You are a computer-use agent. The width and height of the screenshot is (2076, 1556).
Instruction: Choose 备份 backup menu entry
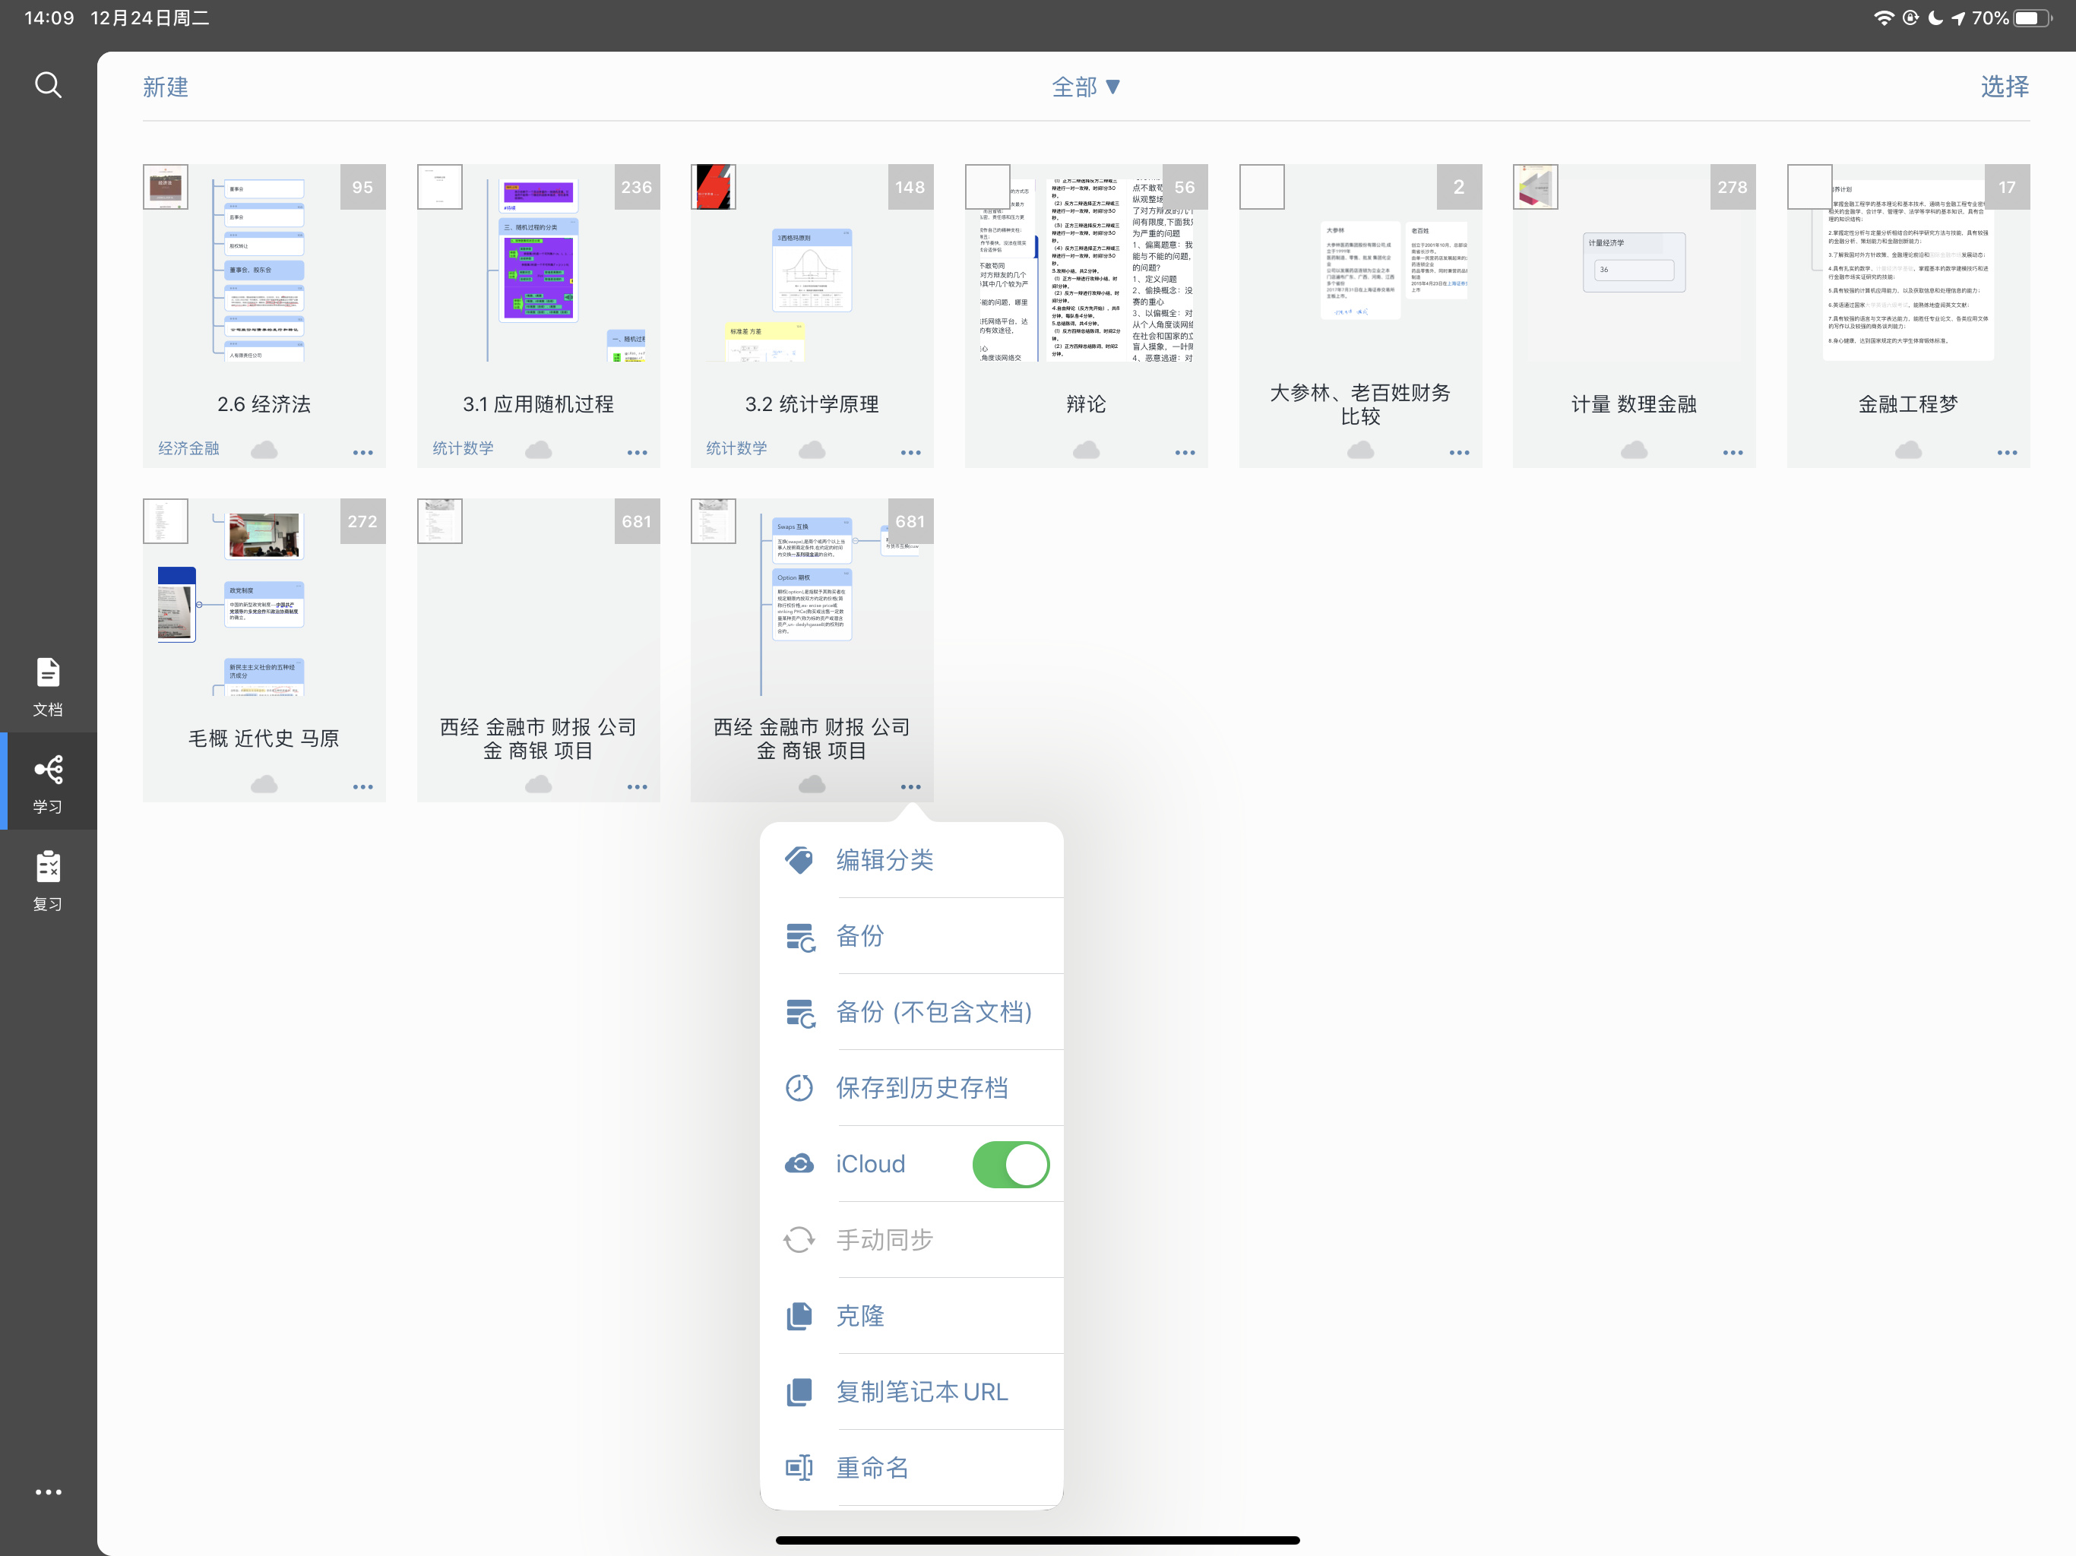[x=911, y=936]
